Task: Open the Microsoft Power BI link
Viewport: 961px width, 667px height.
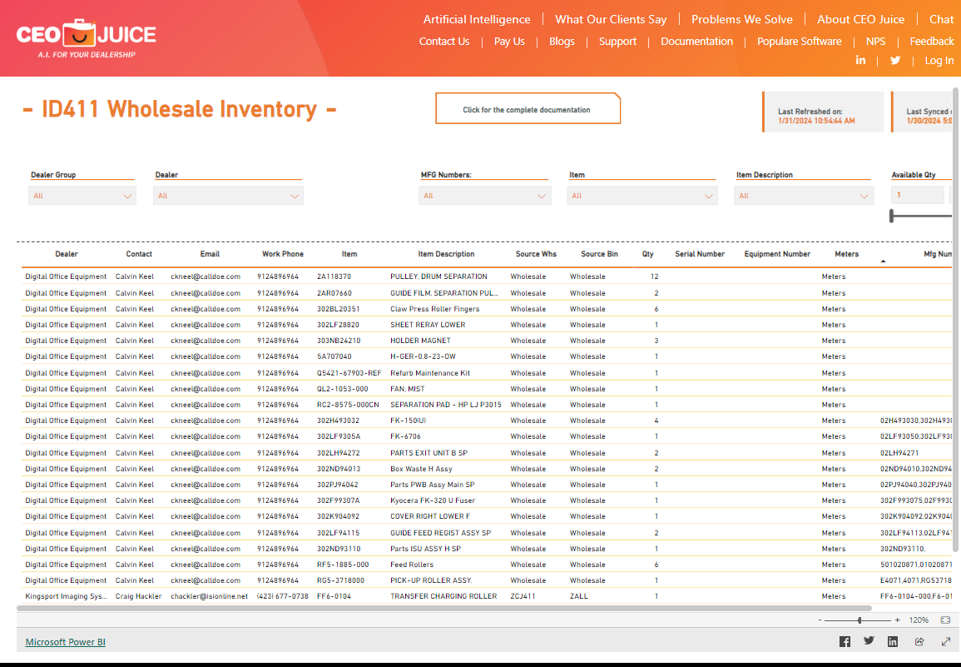Action: [x=65, y=642]
